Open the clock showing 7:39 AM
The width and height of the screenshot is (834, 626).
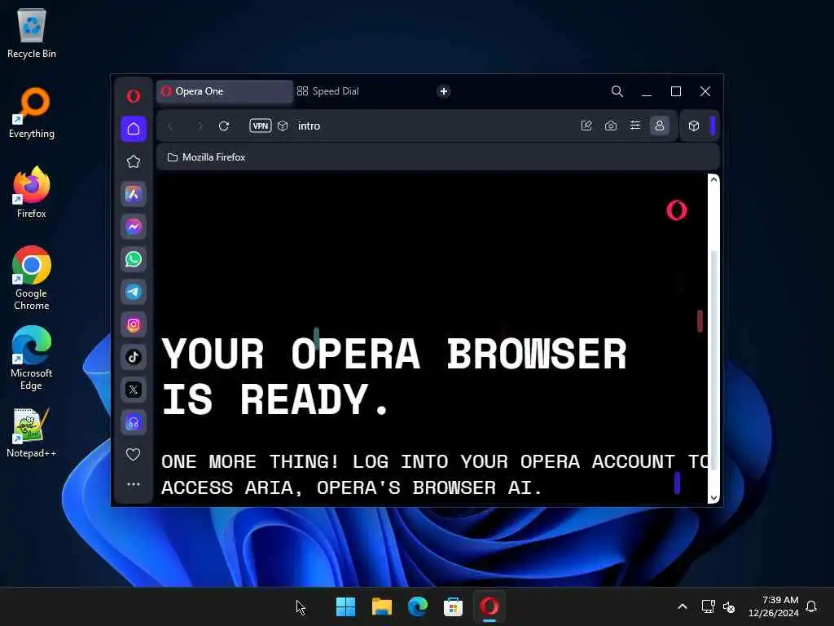coord(774,606)
